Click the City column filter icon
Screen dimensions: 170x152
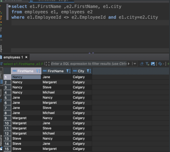[89, 71]
